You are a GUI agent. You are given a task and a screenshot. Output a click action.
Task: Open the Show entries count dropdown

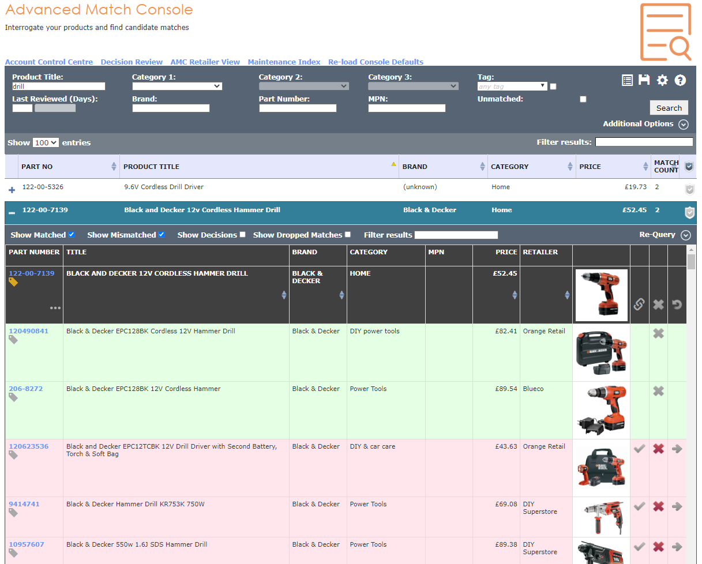(x=46, y=142)
